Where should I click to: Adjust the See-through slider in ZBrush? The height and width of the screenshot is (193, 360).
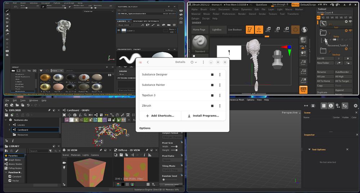coord(280,5)
